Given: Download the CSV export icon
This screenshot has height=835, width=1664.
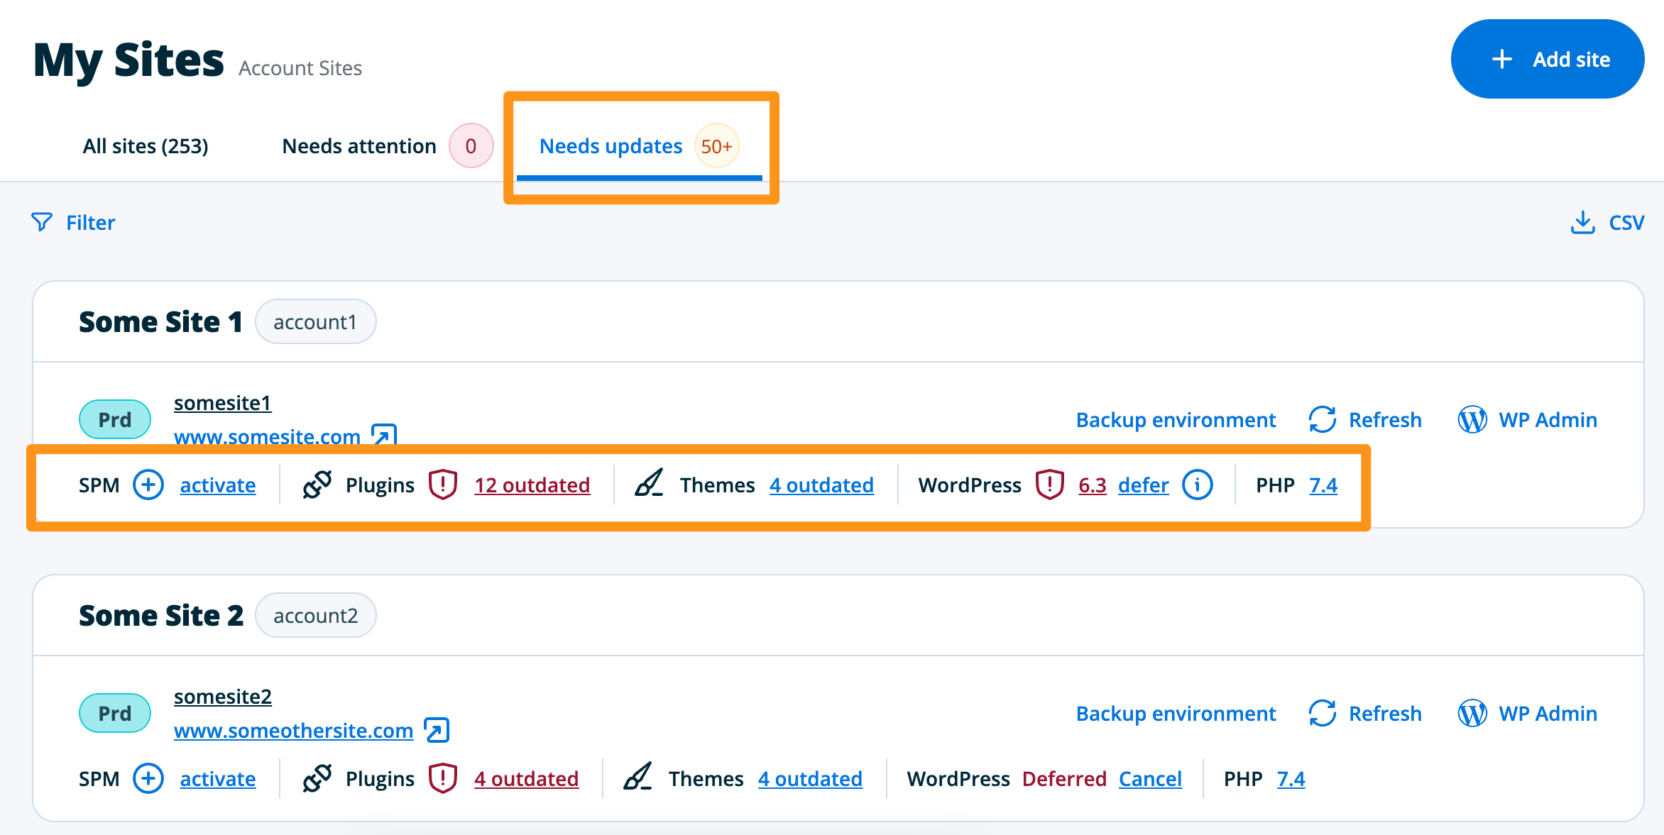Looking at the screenshot, I should (x=1582, y=223).
